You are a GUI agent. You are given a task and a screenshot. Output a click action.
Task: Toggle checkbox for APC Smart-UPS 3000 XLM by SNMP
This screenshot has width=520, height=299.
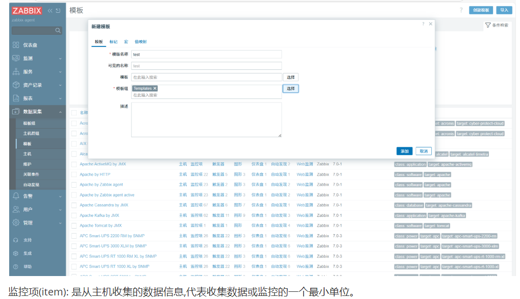point(74,246)
